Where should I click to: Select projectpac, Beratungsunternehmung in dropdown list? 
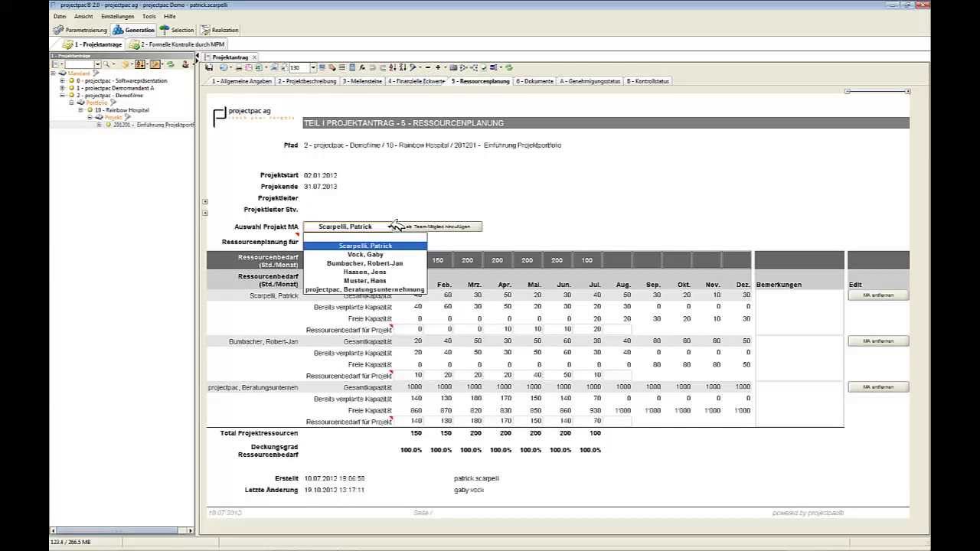(x=365, y=289)
